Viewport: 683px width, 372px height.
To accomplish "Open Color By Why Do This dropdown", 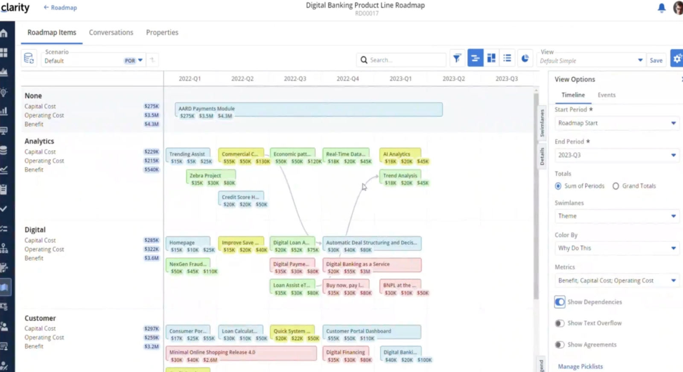I will [616, 248].
